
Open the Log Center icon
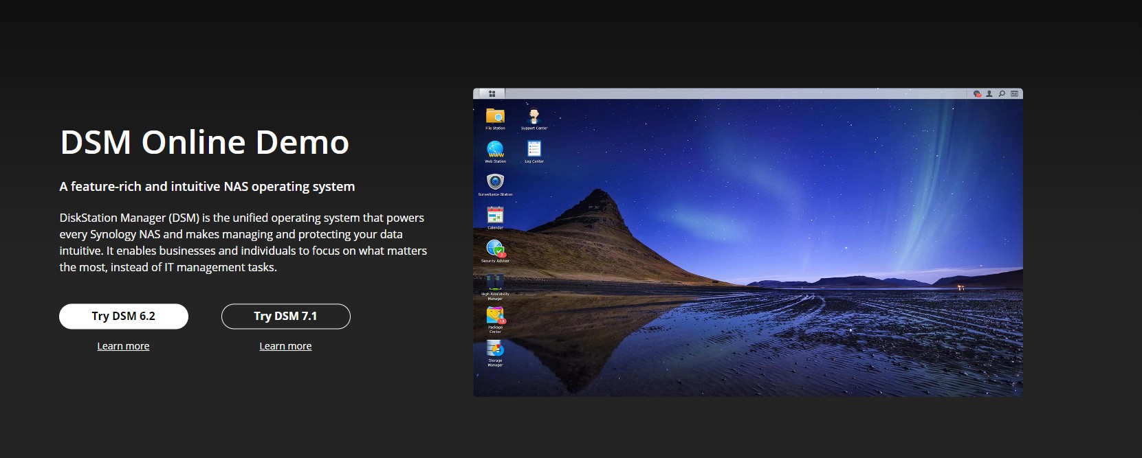534,151
